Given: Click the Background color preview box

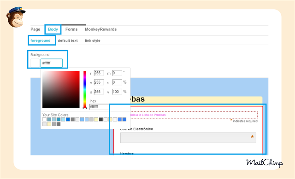Looking at the screenshot, I should click(x=35, y=63).
